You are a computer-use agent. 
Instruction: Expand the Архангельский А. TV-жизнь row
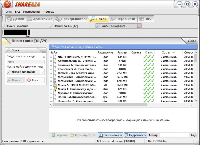pos(51,61)
